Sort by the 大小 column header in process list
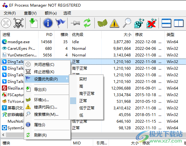 click(117, 35)
